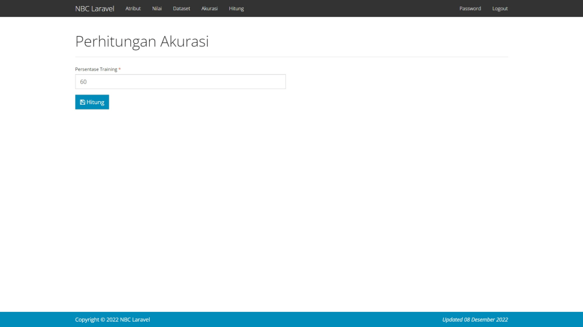Click the blue Hitung button
583x327 pixels.
pyautogui.click(x=92, y=102)
